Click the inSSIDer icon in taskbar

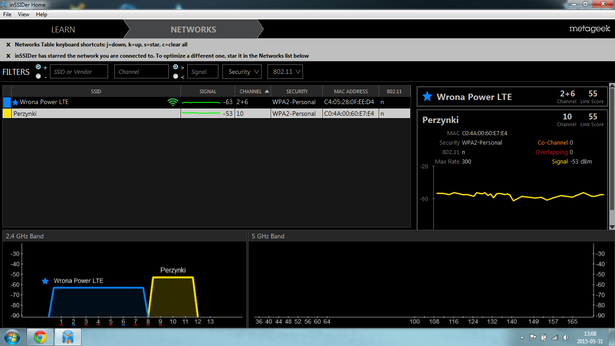pyautogui.click(x=68, y=337)
